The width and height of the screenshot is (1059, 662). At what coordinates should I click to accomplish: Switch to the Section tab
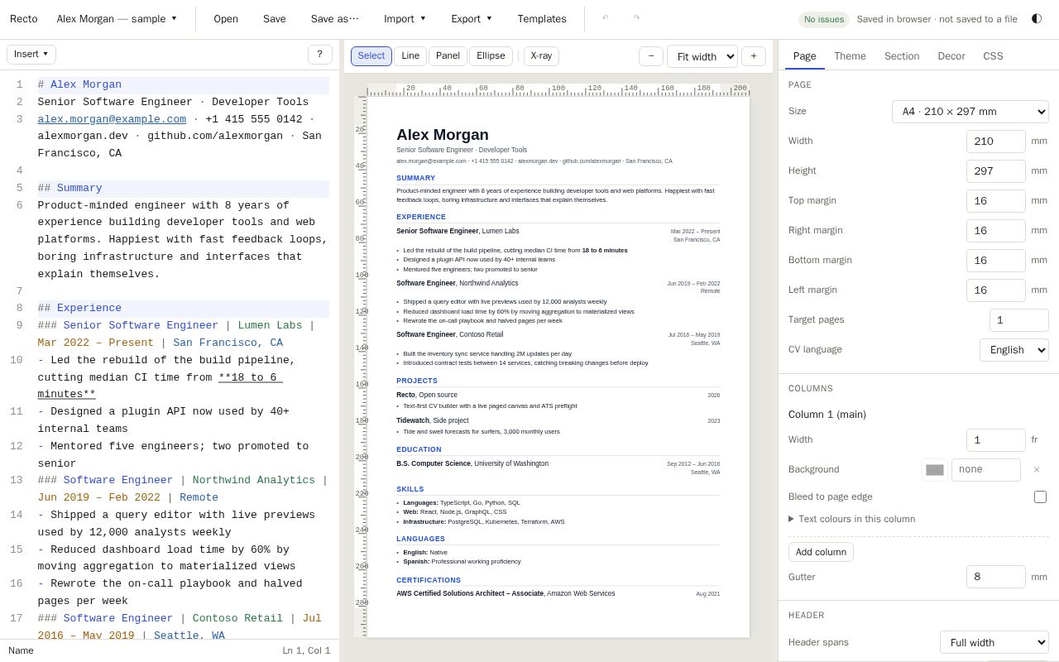click(x=902, y=56)
